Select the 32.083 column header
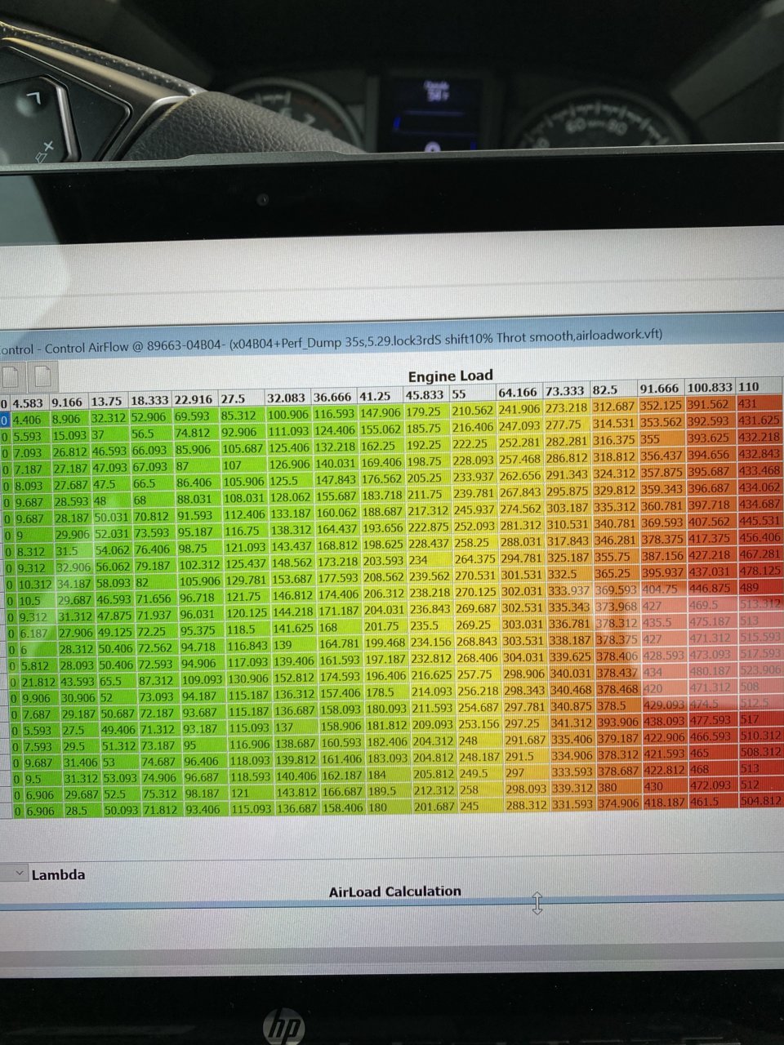 [x=287, y=398]
